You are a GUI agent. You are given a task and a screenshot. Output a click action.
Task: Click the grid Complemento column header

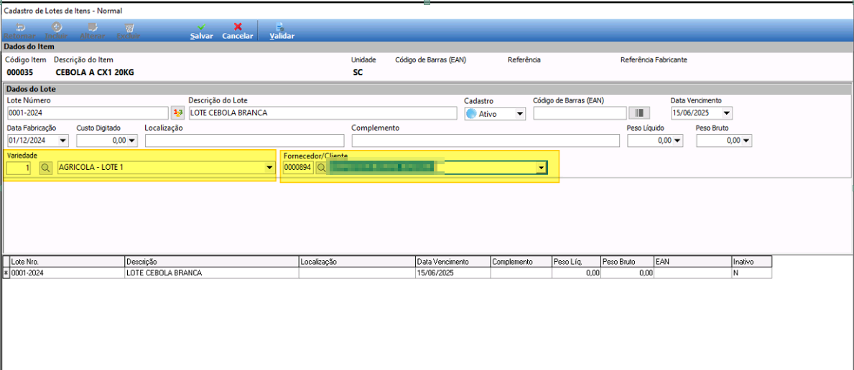click(521, 262)
